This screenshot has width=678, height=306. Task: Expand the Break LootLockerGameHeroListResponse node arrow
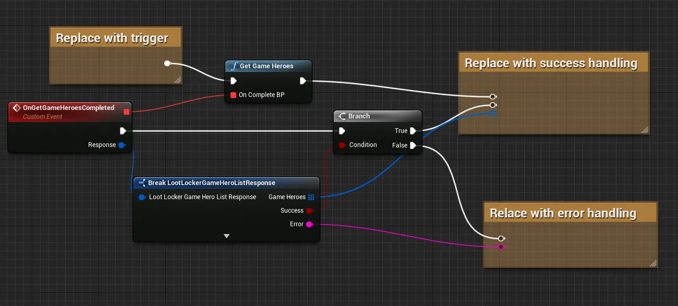[226, 236]
